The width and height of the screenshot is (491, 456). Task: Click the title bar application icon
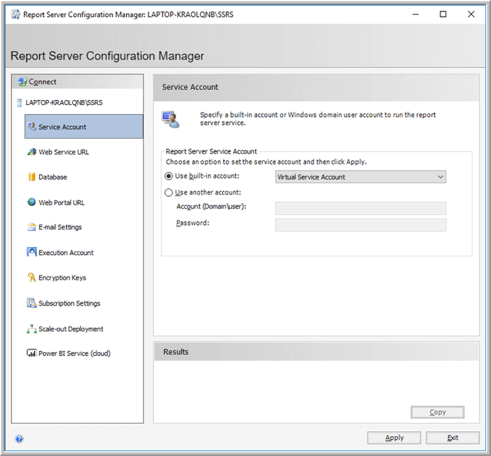click(x=16, y=15)
